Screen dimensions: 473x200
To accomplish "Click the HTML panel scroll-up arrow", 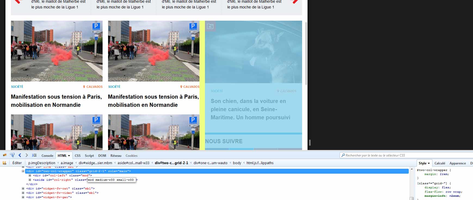I will coord(412,168).
